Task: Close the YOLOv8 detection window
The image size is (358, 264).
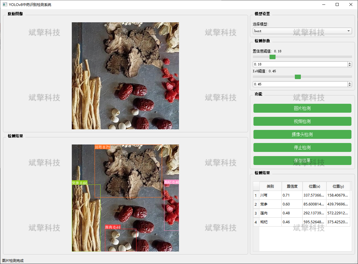Action: pos(351,4)
